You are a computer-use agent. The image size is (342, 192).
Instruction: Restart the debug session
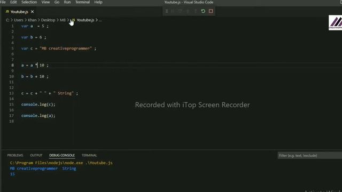point(203,11)
